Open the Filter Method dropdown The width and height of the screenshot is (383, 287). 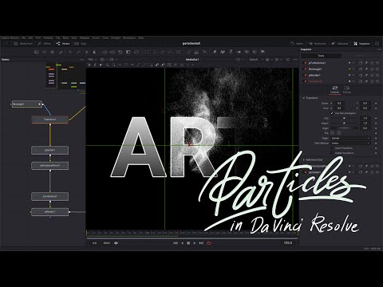[x=350, y=143]
